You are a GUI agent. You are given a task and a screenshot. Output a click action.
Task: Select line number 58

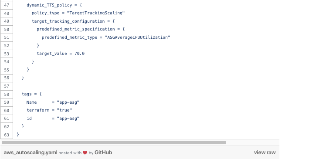click(7, 94)
